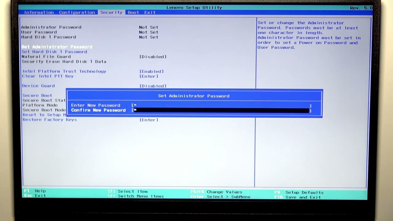Click the Natural File Guard label
393x221 pixels.
pyautogui.click(x=46, y=56)
